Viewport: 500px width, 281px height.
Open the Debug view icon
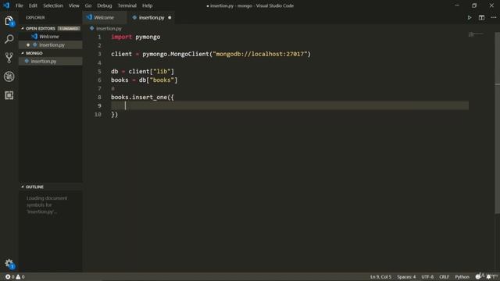coord(9,76)
